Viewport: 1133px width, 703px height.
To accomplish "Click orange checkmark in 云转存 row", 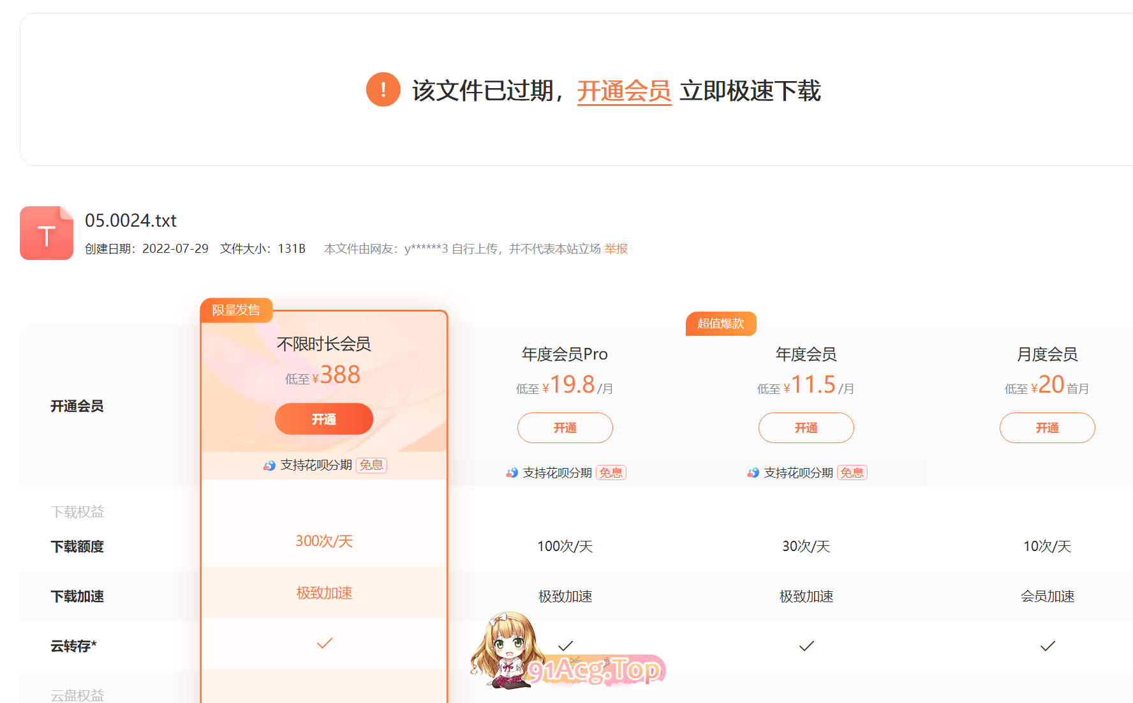I will 325,643.
